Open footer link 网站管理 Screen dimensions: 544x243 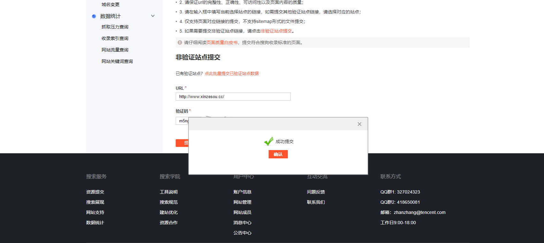[x=242, y=202]
